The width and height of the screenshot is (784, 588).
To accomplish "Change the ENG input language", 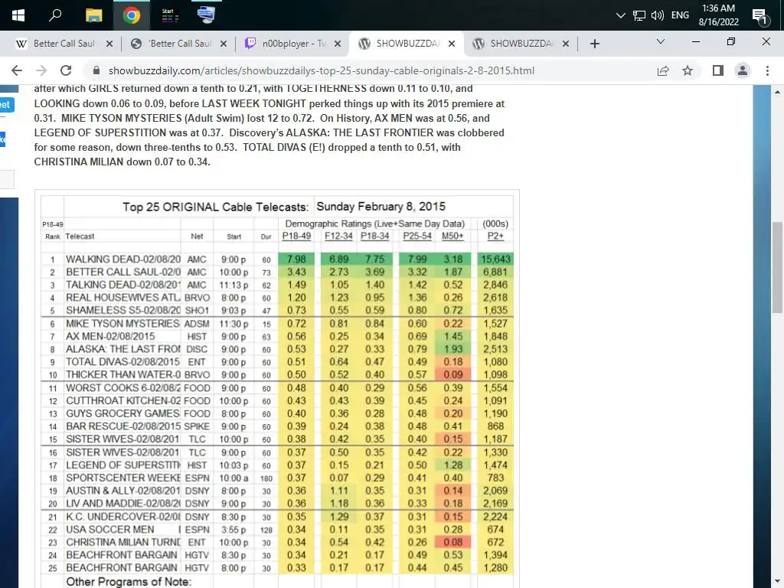I will (680, 15).
